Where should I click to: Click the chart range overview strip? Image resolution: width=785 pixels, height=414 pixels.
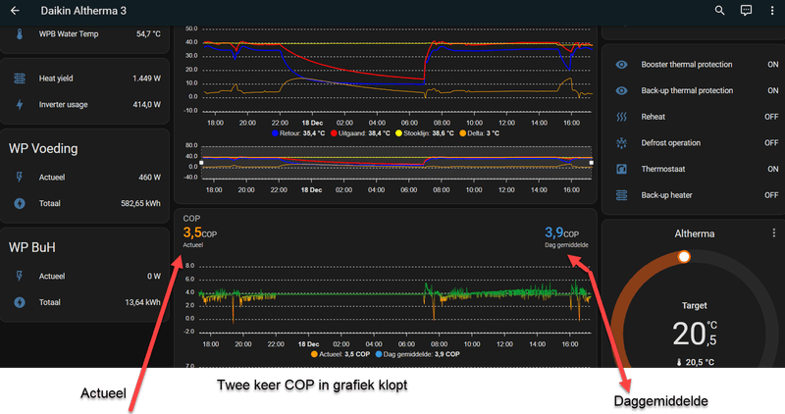396,163
